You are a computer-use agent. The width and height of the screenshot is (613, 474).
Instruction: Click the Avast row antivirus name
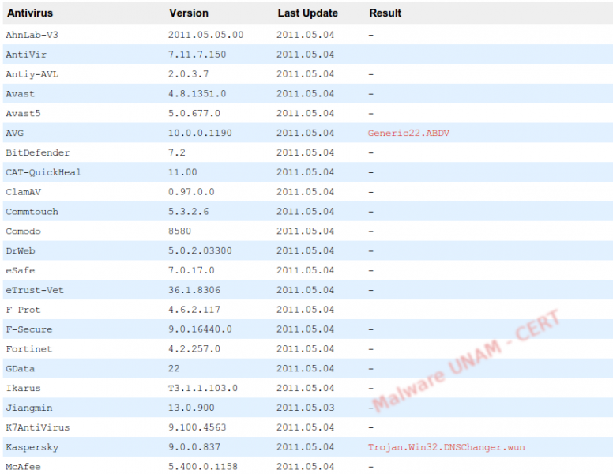click(21, 94)
